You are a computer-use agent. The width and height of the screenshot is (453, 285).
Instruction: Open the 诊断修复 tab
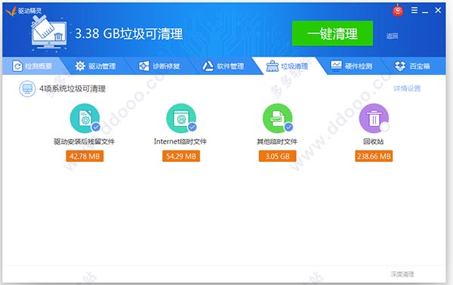pos(159,67)
